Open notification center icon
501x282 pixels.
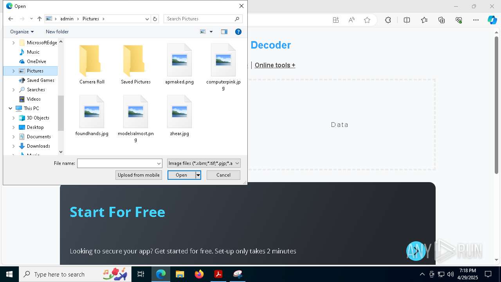coord(488,274)
